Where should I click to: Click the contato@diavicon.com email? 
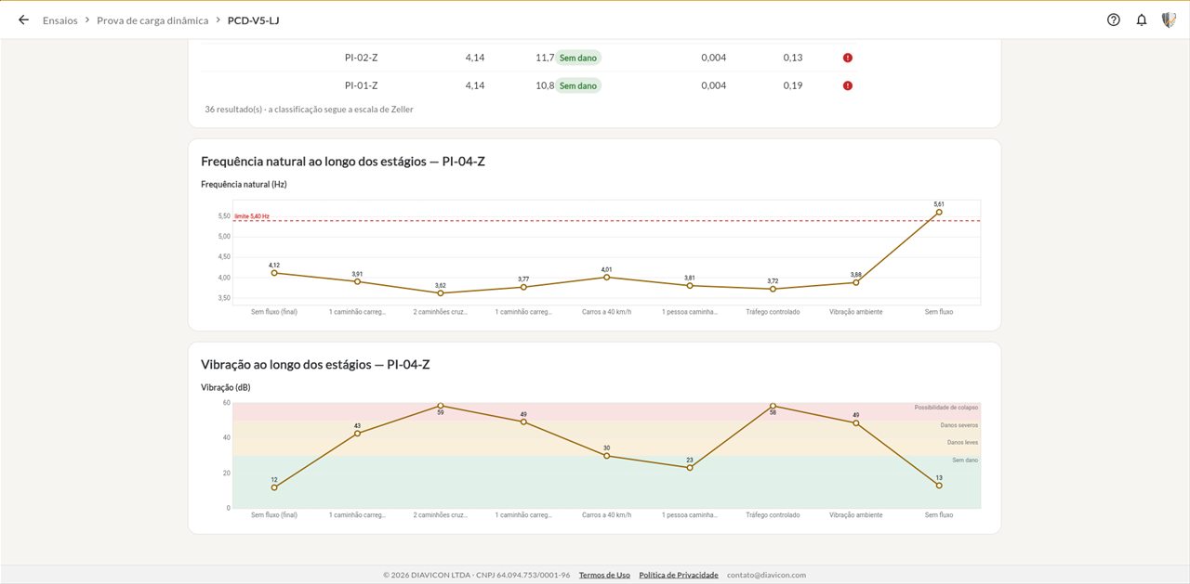click(766, 575)
